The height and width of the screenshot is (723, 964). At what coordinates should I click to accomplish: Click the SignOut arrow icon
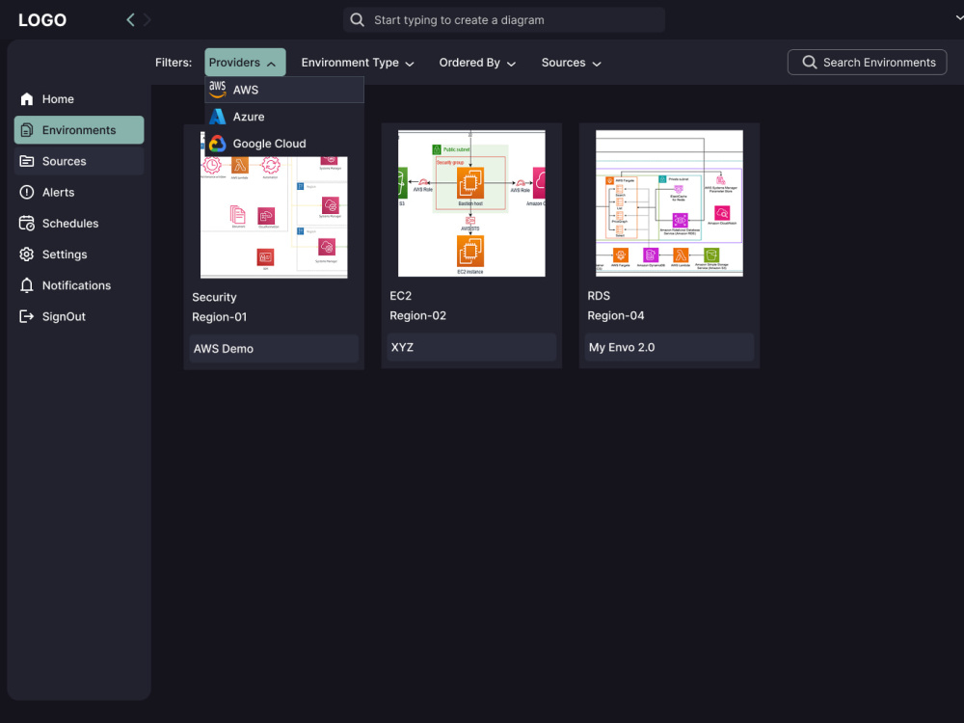26,316
